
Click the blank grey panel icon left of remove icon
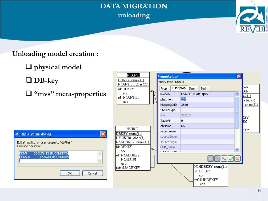(x=211, y=159)
